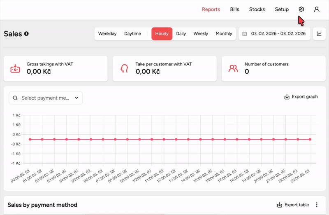Click the calendar icon in date range
The image size is (329, 215).
click(x=244, y=34)
